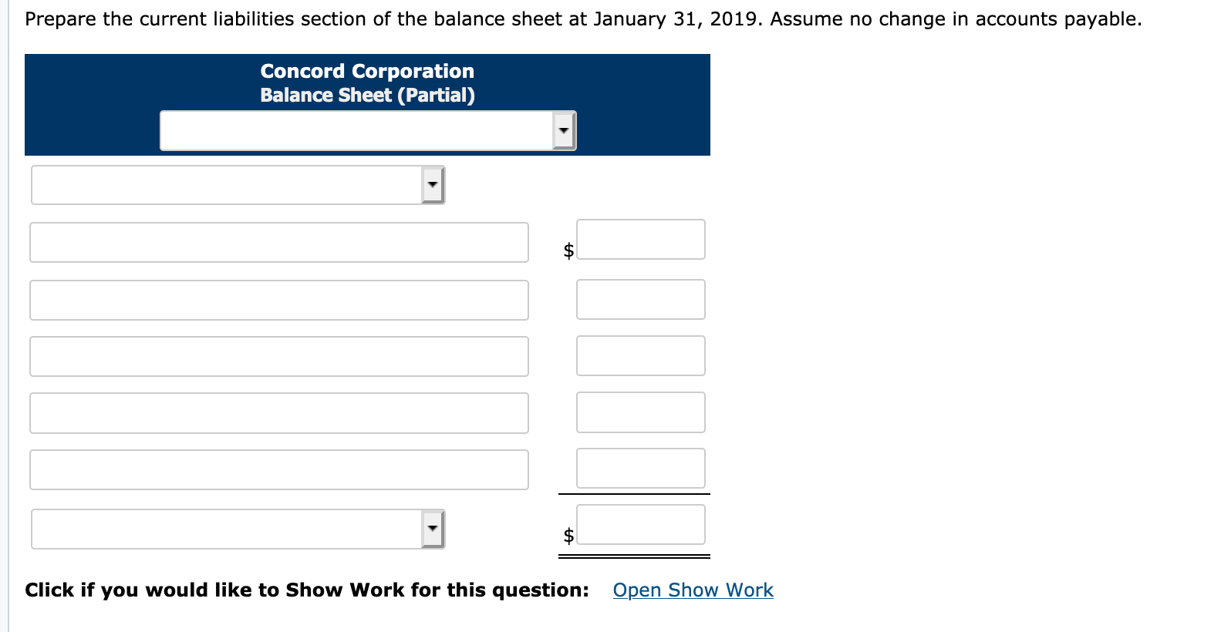Viewport: 1231px width, 632px height.
Task: Open Show Work for this question
Action: pyautogui.click(x=692, y=590)
